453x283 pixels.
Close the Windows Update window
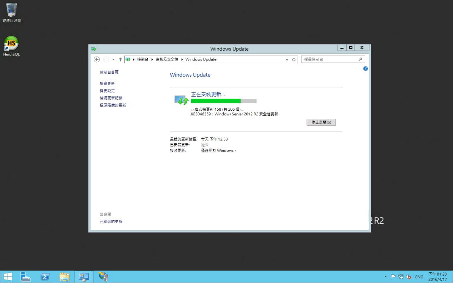pos(362,48)
